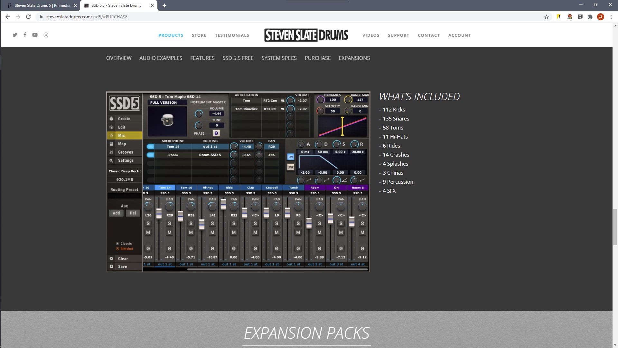618x348 pixels.
Task: Open the Chrome extensions puzzle menu
Action: tap(590, 17)
